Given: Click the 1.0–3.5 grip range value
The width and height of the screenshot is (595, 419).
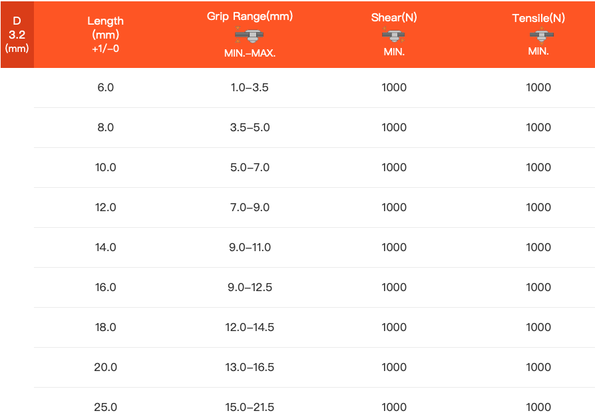Looking at the screenshot, I should 250,87.
